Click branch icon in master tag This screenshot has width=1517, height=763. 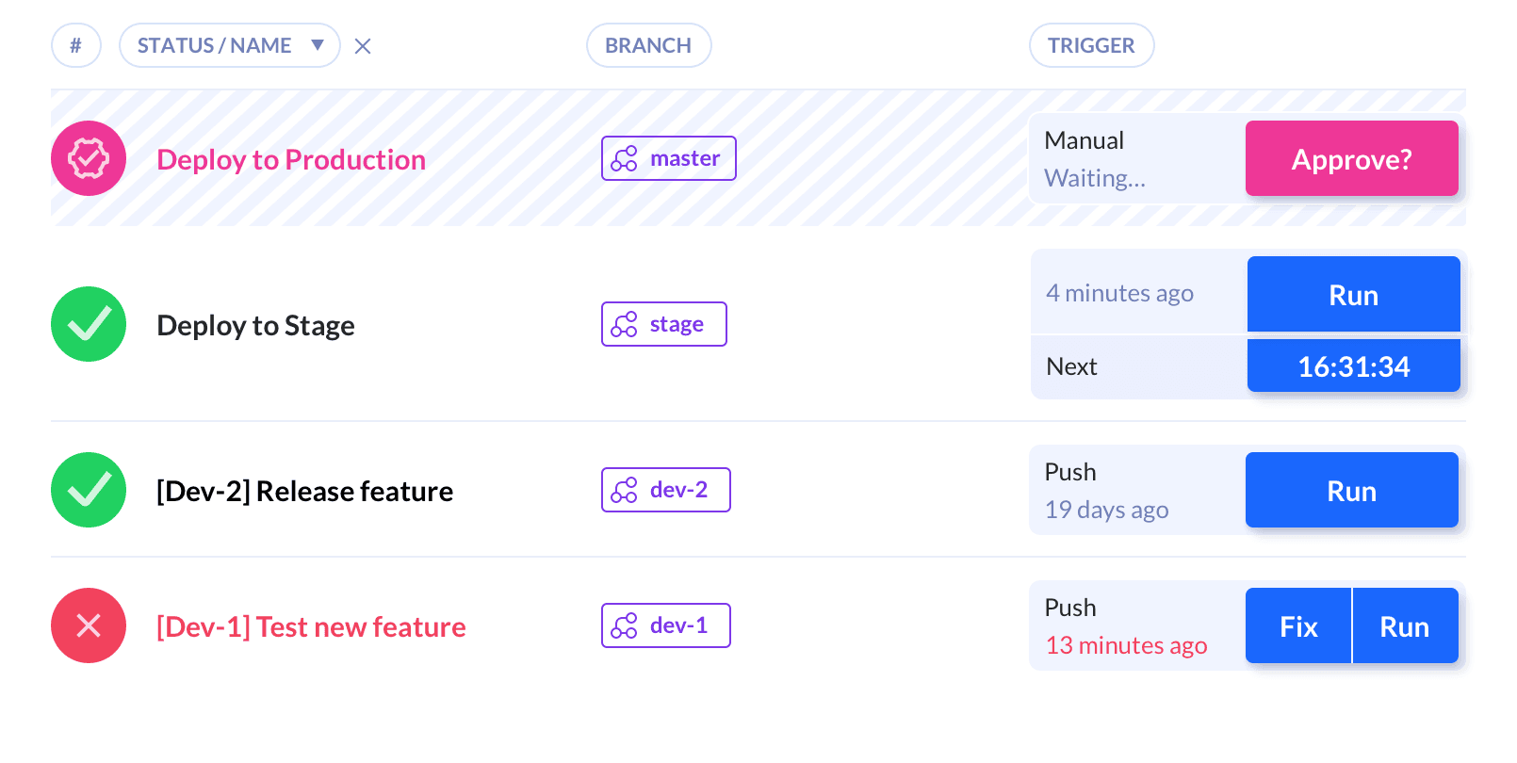tap(624, 158)
